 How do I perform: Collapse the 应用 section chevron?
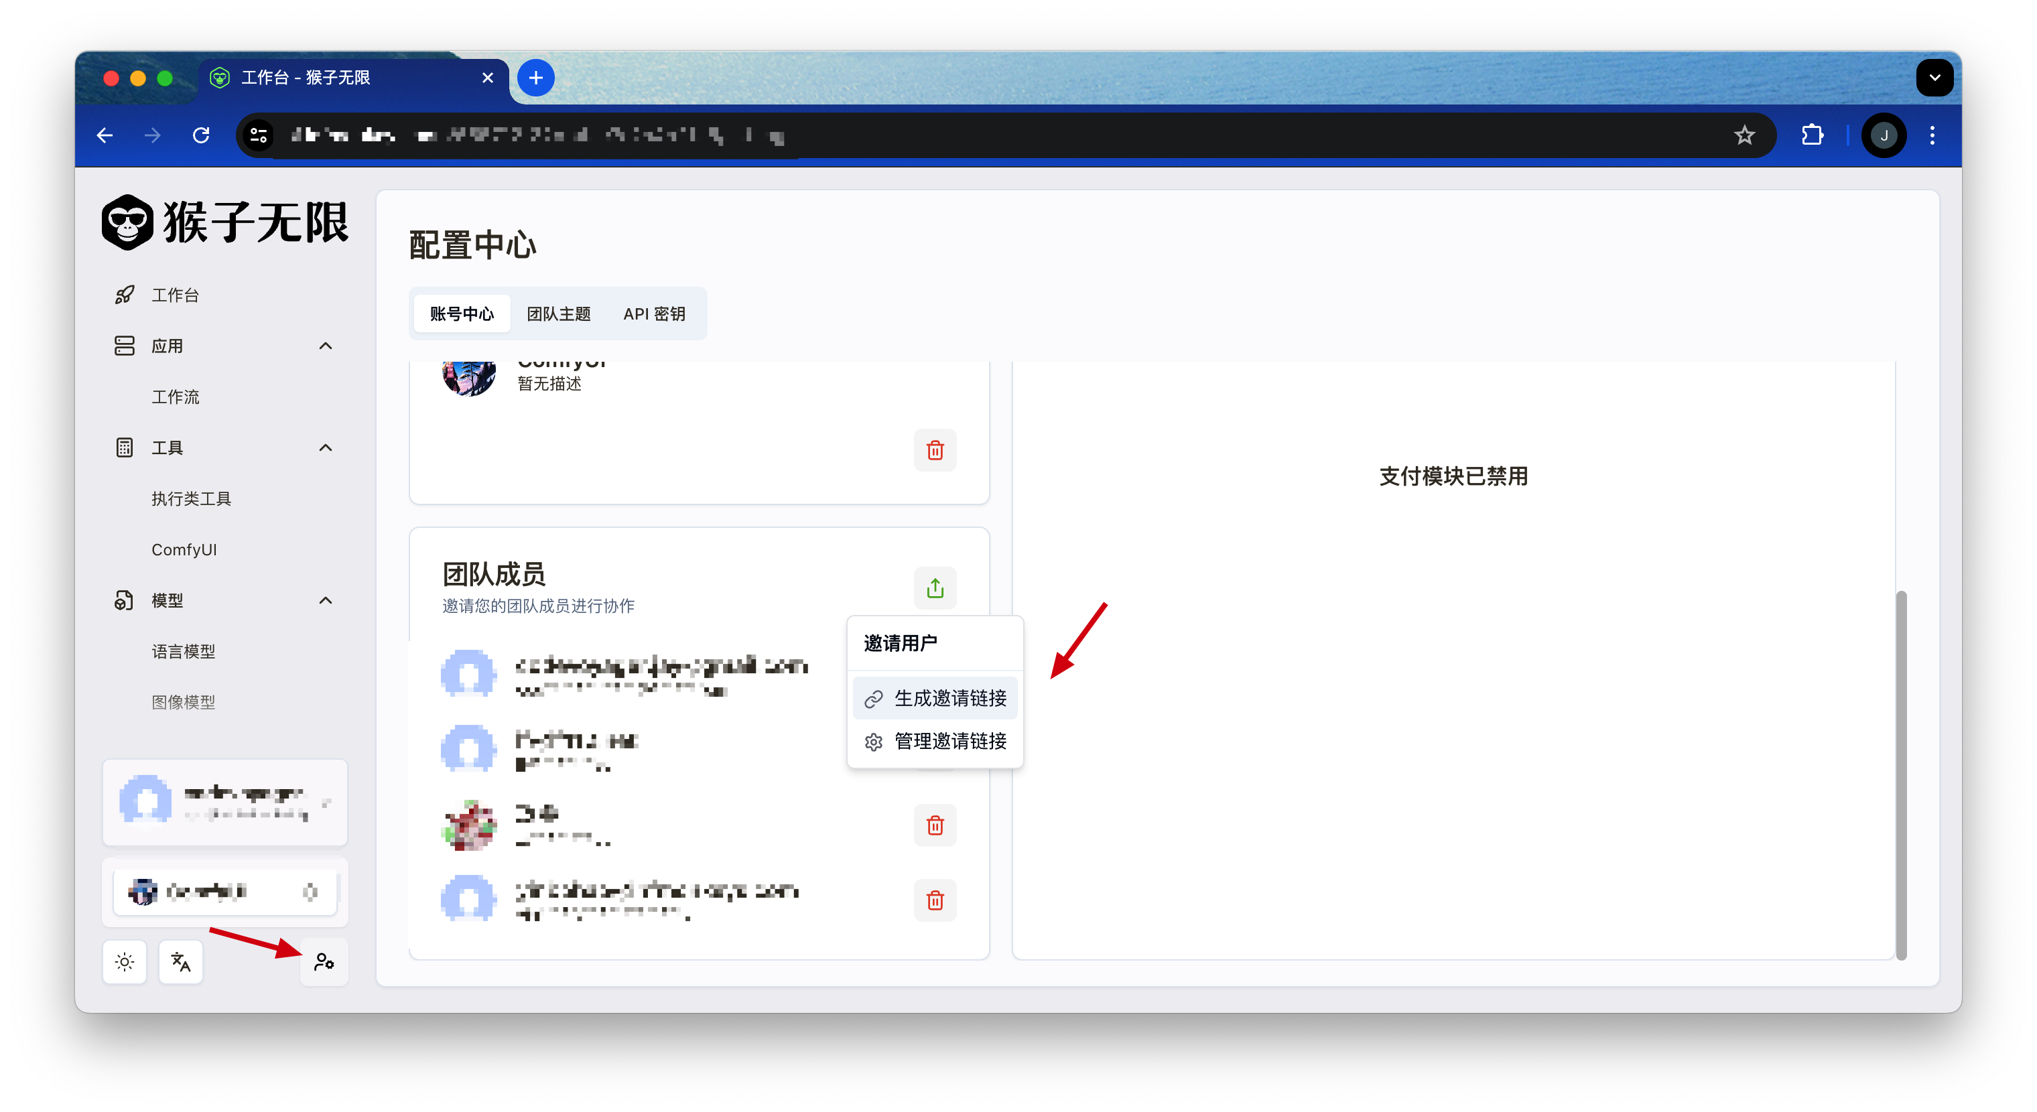(x=325, y=346)
